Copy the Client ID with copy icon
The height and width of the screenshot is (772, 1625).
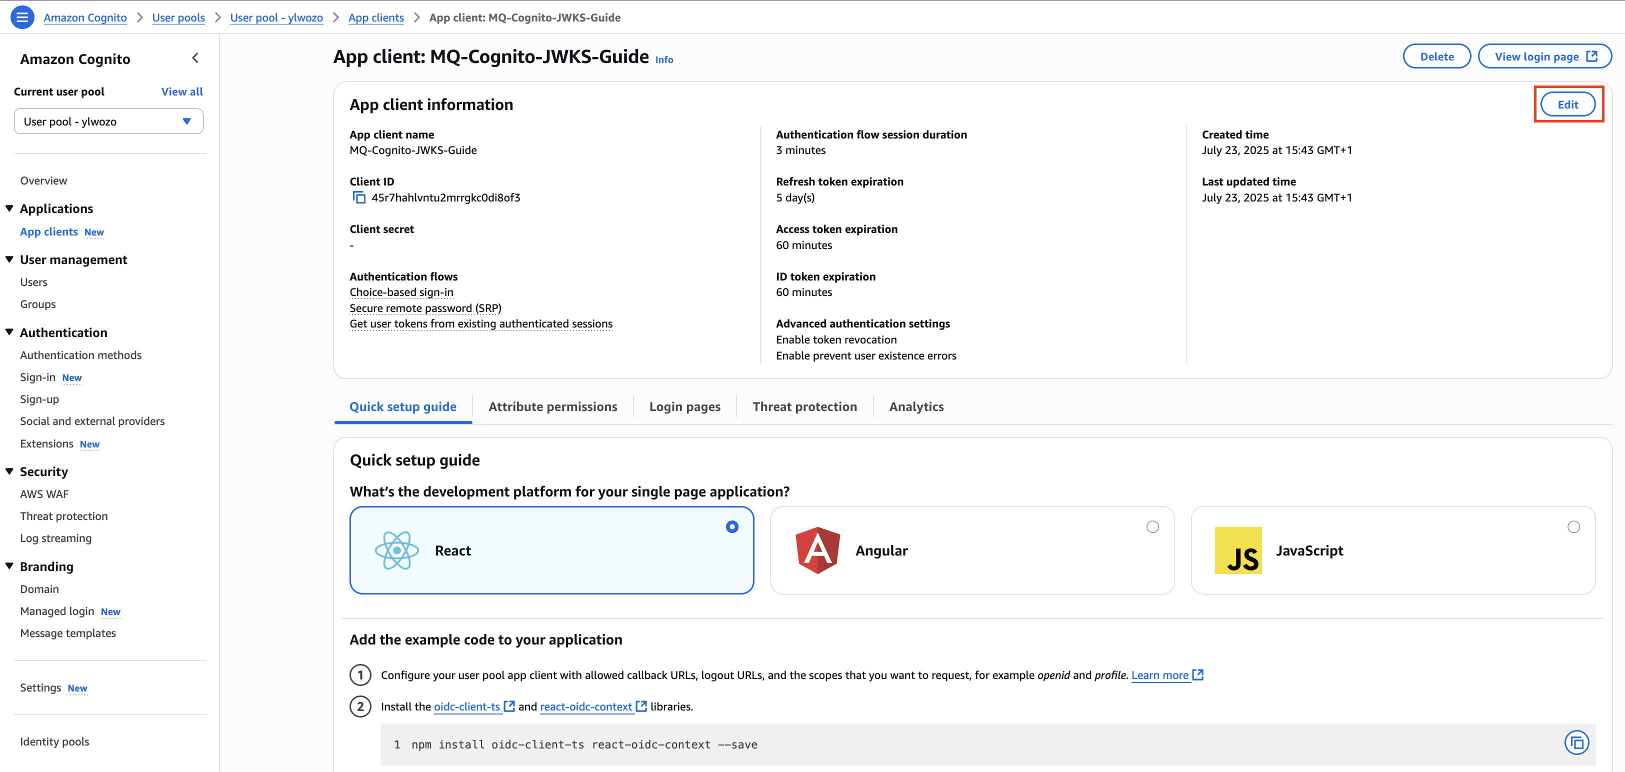(359, 197)
